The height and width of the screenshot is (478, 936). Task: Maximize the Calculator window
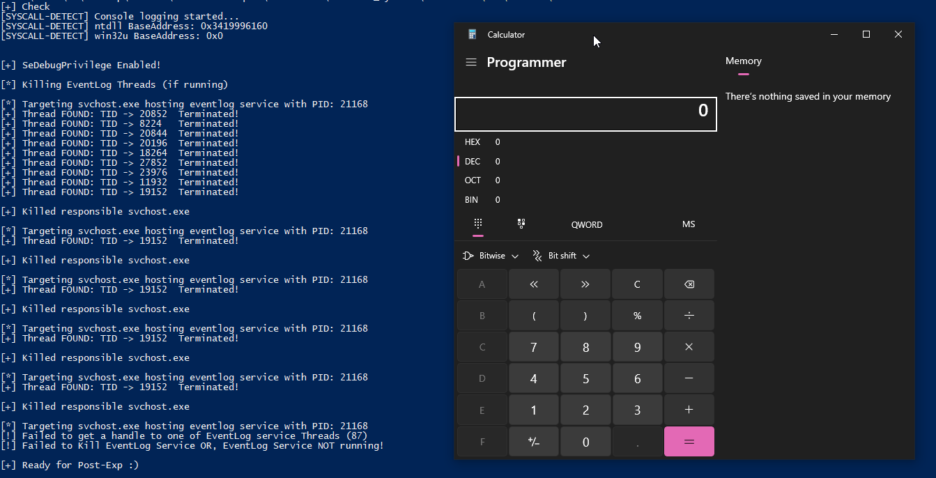pos(866,34)
